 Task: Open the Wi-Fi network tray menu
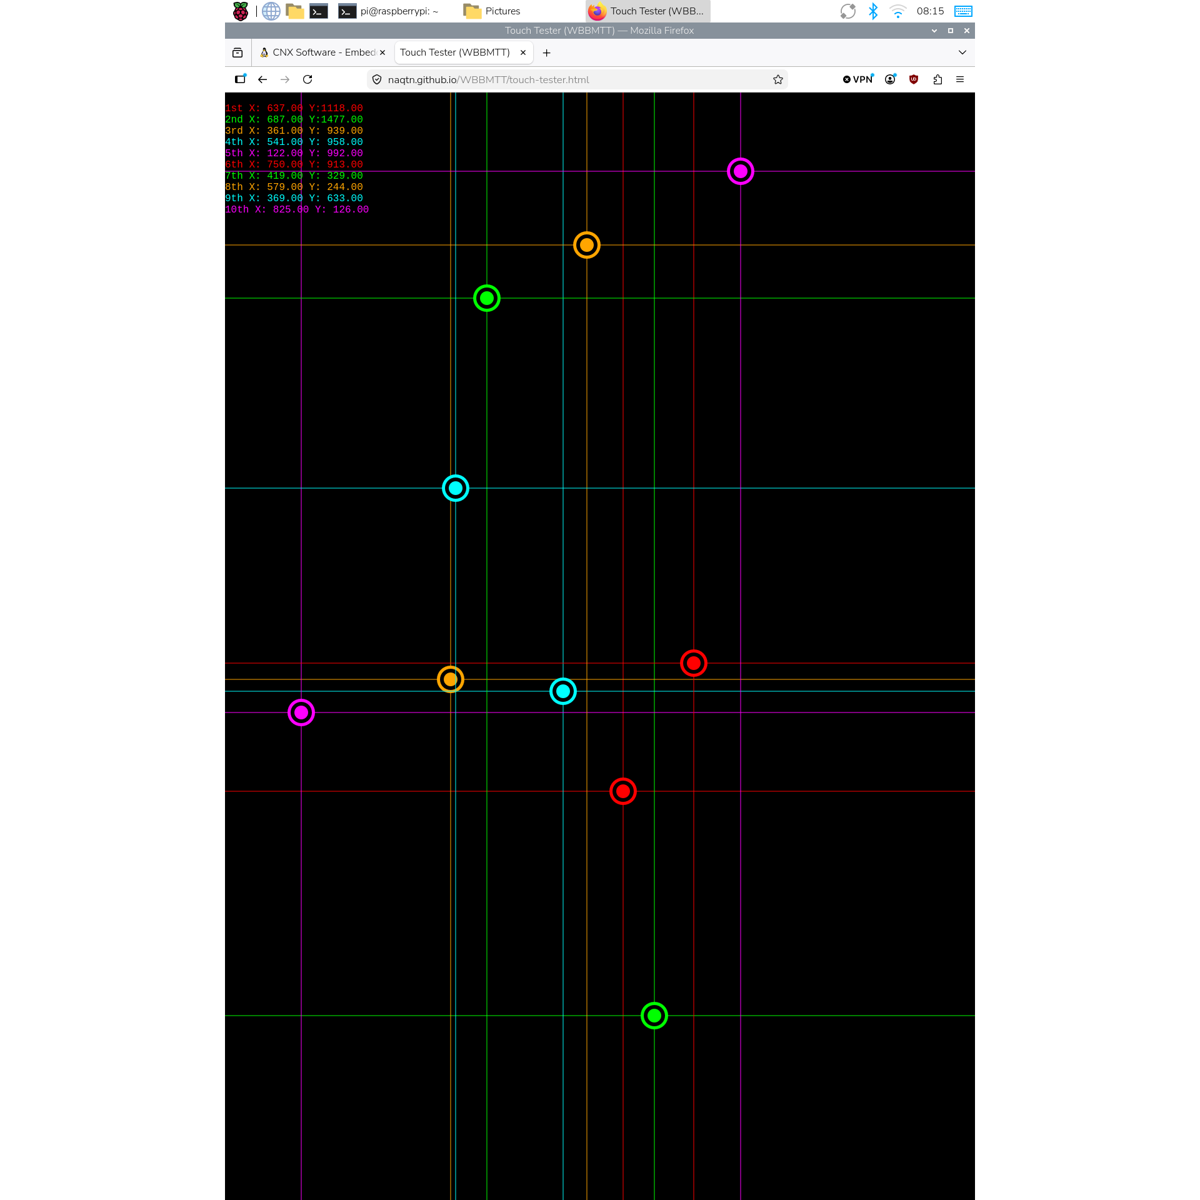[898, 11]
